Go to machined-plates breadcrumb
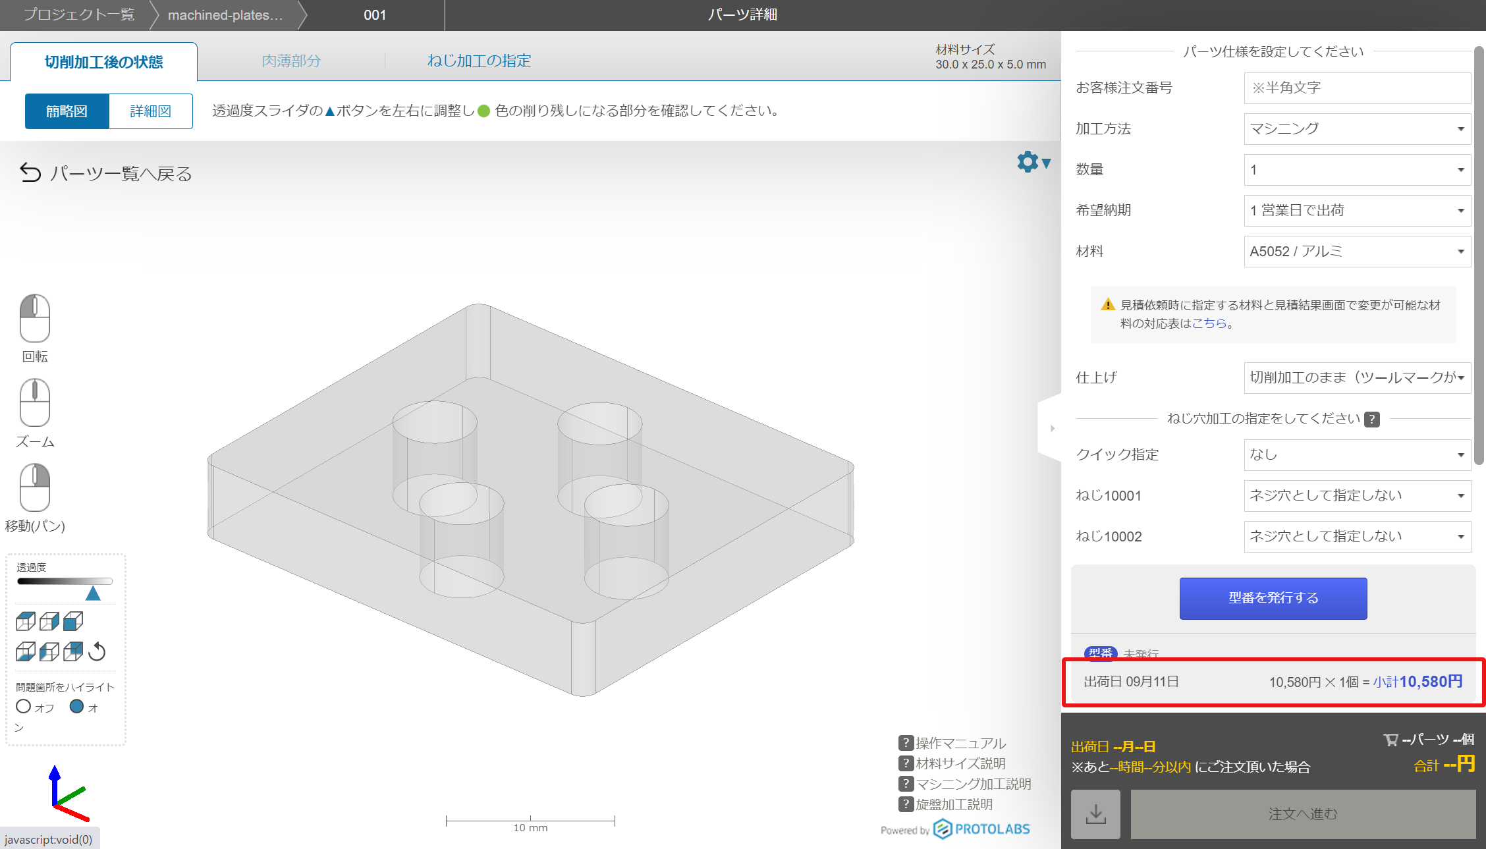Screen dimensions: 1486x849 [x=225, y=14]
